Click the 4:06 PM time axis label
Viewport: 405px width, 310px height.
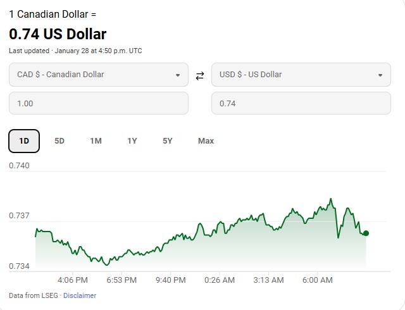click(72, 280)
